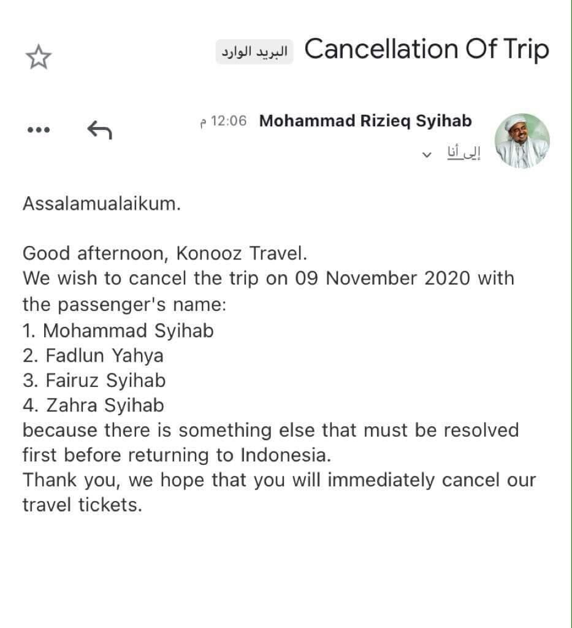
Task: Click passenger entry '3. Fairuz Syihab'
Action: point(94,380)
